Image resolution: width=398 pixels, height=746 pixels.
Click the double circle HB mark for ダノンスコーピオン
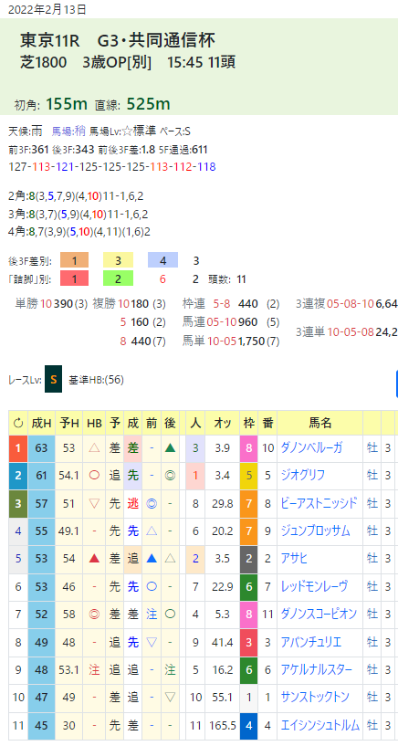[x=94, y=615]
